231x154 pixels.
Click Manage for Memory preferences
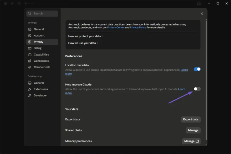[x=191, y=141]
